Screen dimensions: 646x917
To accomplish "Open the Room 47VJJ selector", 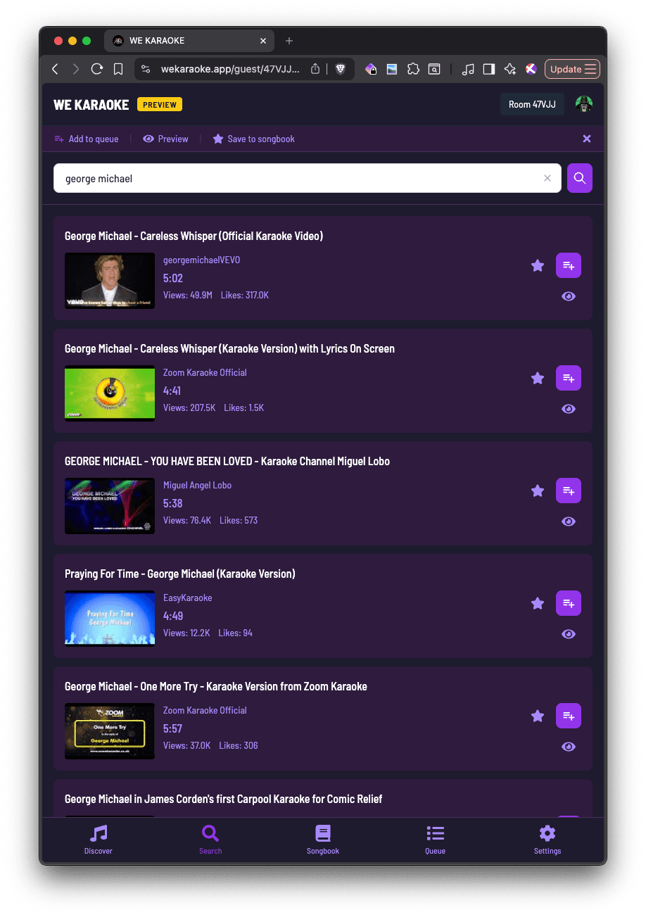I will click(532, 104).
